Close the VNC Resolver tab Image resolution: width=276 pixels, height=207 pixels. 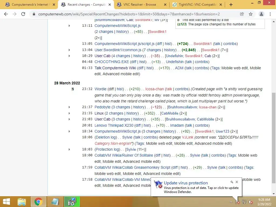click(x=165, y=5)
